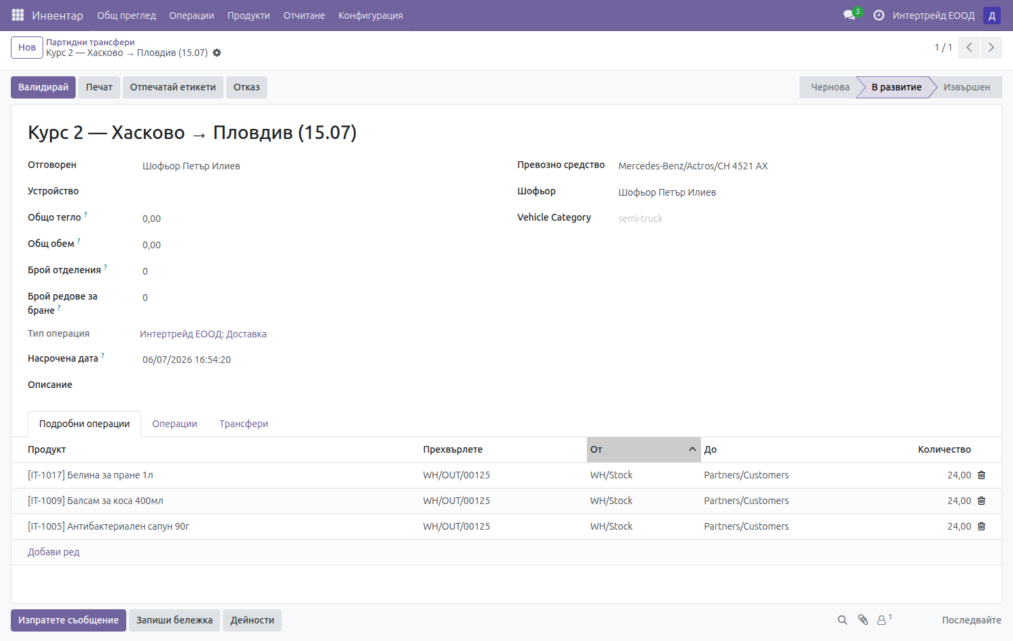Open attachments paperclip icon
1013x641 pixels.
tap(862, 620)
